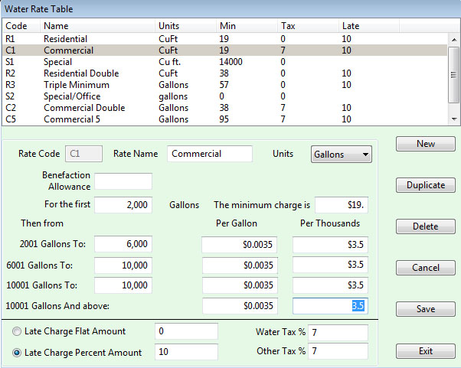Open the Units dropdown showing Gallons
Screen dimensions: 461x368
point(342,155)
